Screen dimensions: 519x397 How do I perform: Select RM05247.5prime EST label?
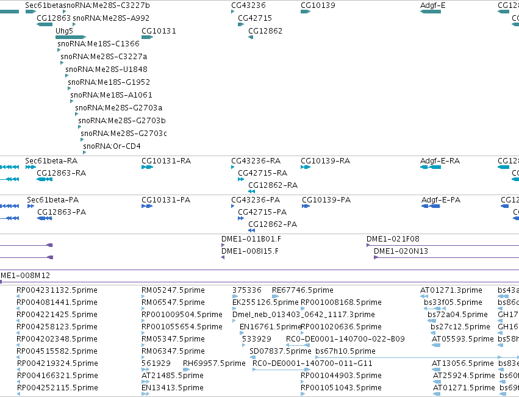pos(173,290)
